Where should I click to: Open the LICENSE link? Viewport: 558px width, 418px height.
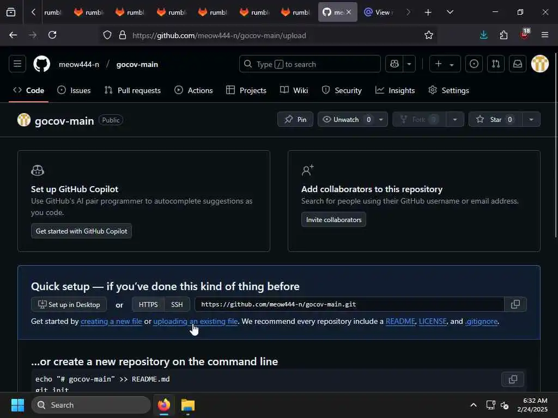[433, 321]
